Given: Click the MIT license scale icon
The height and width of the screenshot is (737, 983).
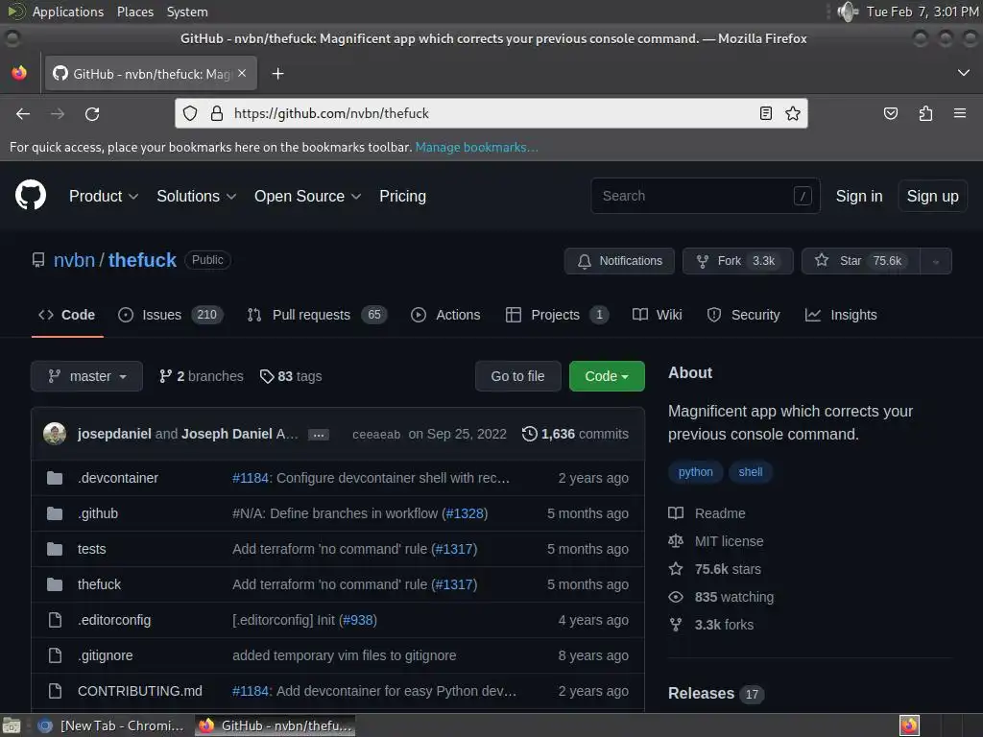Looking at the screenshot, I should 676,541.
